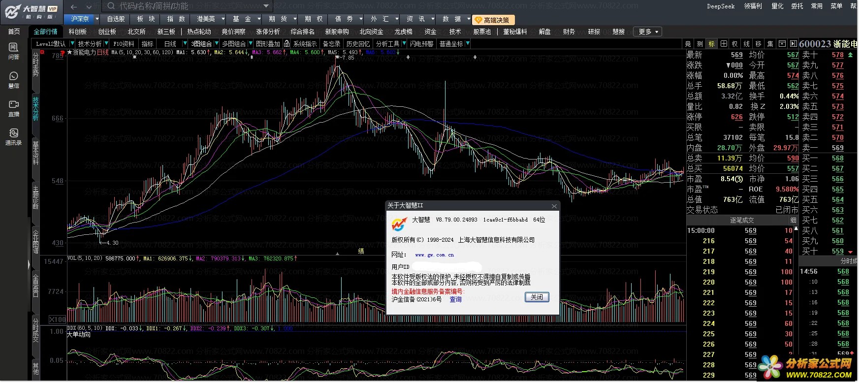Click the 自选股 button
This screenshot has width=860, height=383.
116,19
